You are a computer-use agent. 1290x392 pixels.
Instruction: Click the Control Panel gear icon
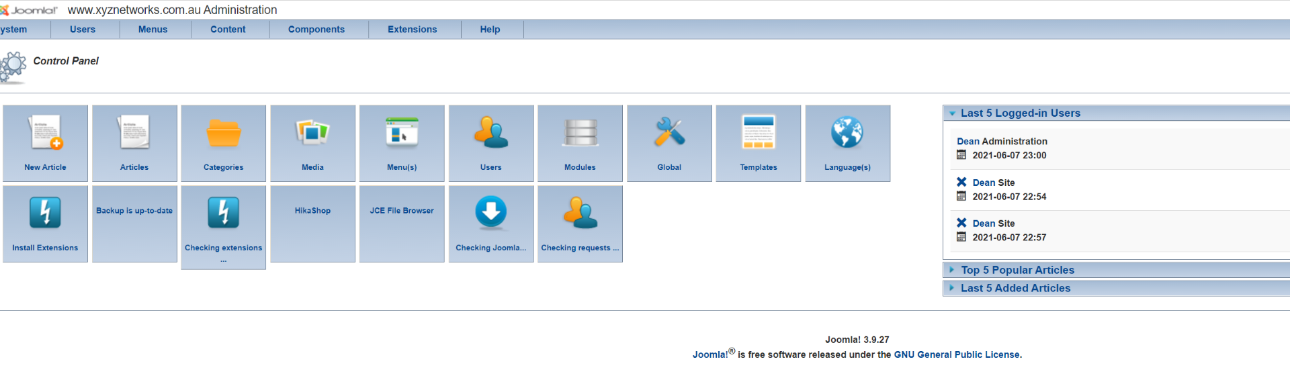(x=13, y=68)
